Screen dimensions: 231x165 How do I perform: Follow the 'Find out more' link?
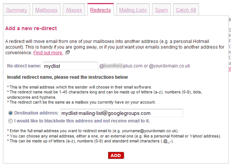[x=48, y=53]
